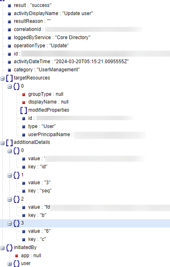Screen dimensions: 170x267
Task: Select the category UserManagement row
Action: (46, 70)
